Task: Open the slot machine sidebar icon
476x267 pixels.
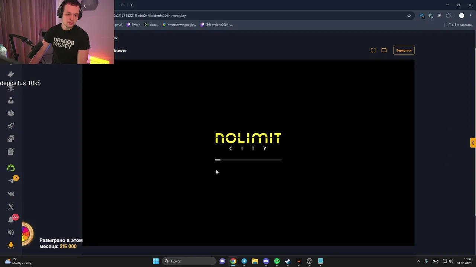Action: [11, 151]
